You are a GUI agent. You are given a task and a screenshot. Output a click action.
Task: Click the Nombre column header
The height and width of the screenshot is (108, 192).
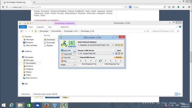point(47,35)
